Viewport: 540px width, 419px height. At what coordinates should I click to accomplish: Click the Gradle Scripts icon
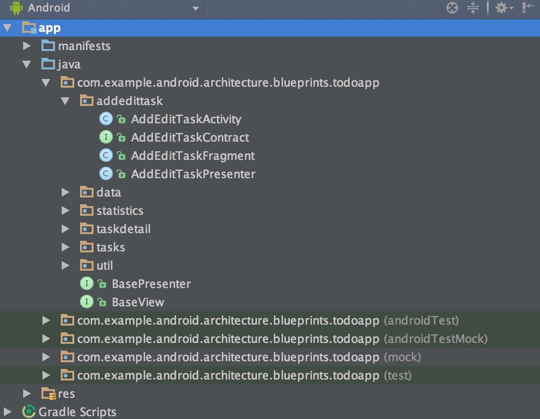(x=29, y=412)
